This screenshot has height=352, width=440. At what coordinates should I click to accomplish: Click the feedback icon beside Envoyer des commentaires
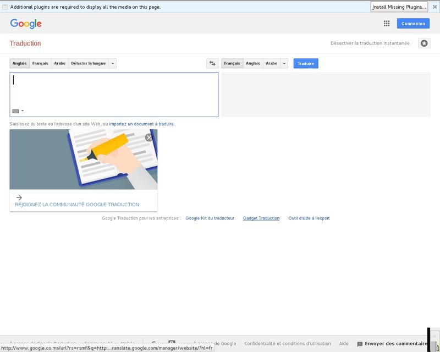360,344
